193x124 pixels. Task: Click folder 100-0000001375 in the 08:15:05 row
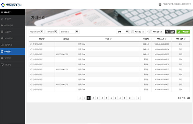click(62, 69)
